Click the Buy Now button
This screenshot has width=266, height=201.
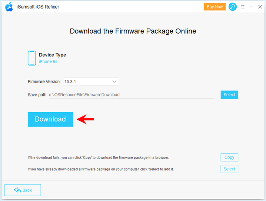(x=215, y=7)
